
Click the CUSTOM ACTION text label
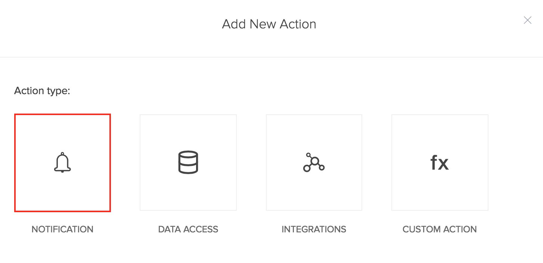tap(440, 229)
